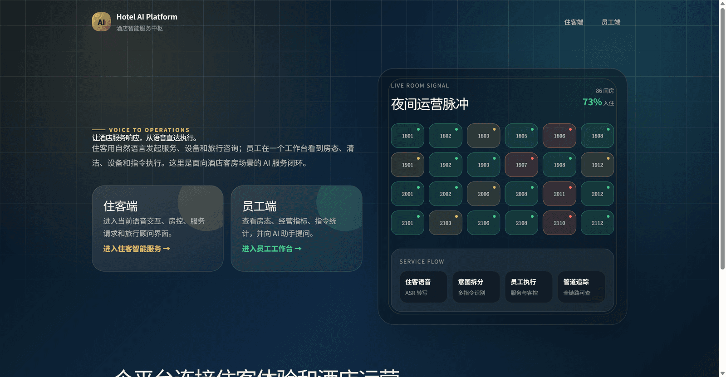Viewport: 726px width, 377px height.
Task: Open the 员工端 card
Action: [296, 228]
